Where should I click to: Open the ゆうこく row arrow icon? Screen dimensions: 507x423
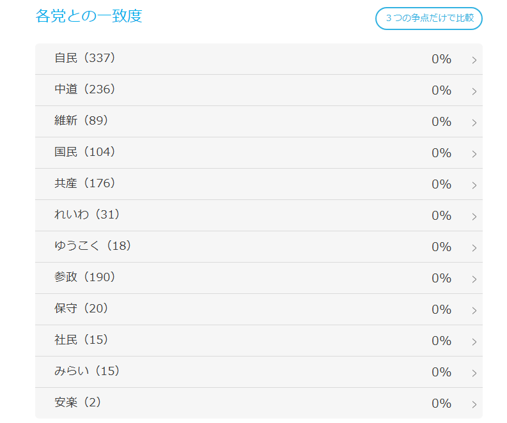point(474,248)
